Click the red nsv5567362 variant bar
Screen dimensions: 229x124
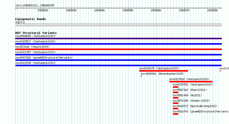175,92
